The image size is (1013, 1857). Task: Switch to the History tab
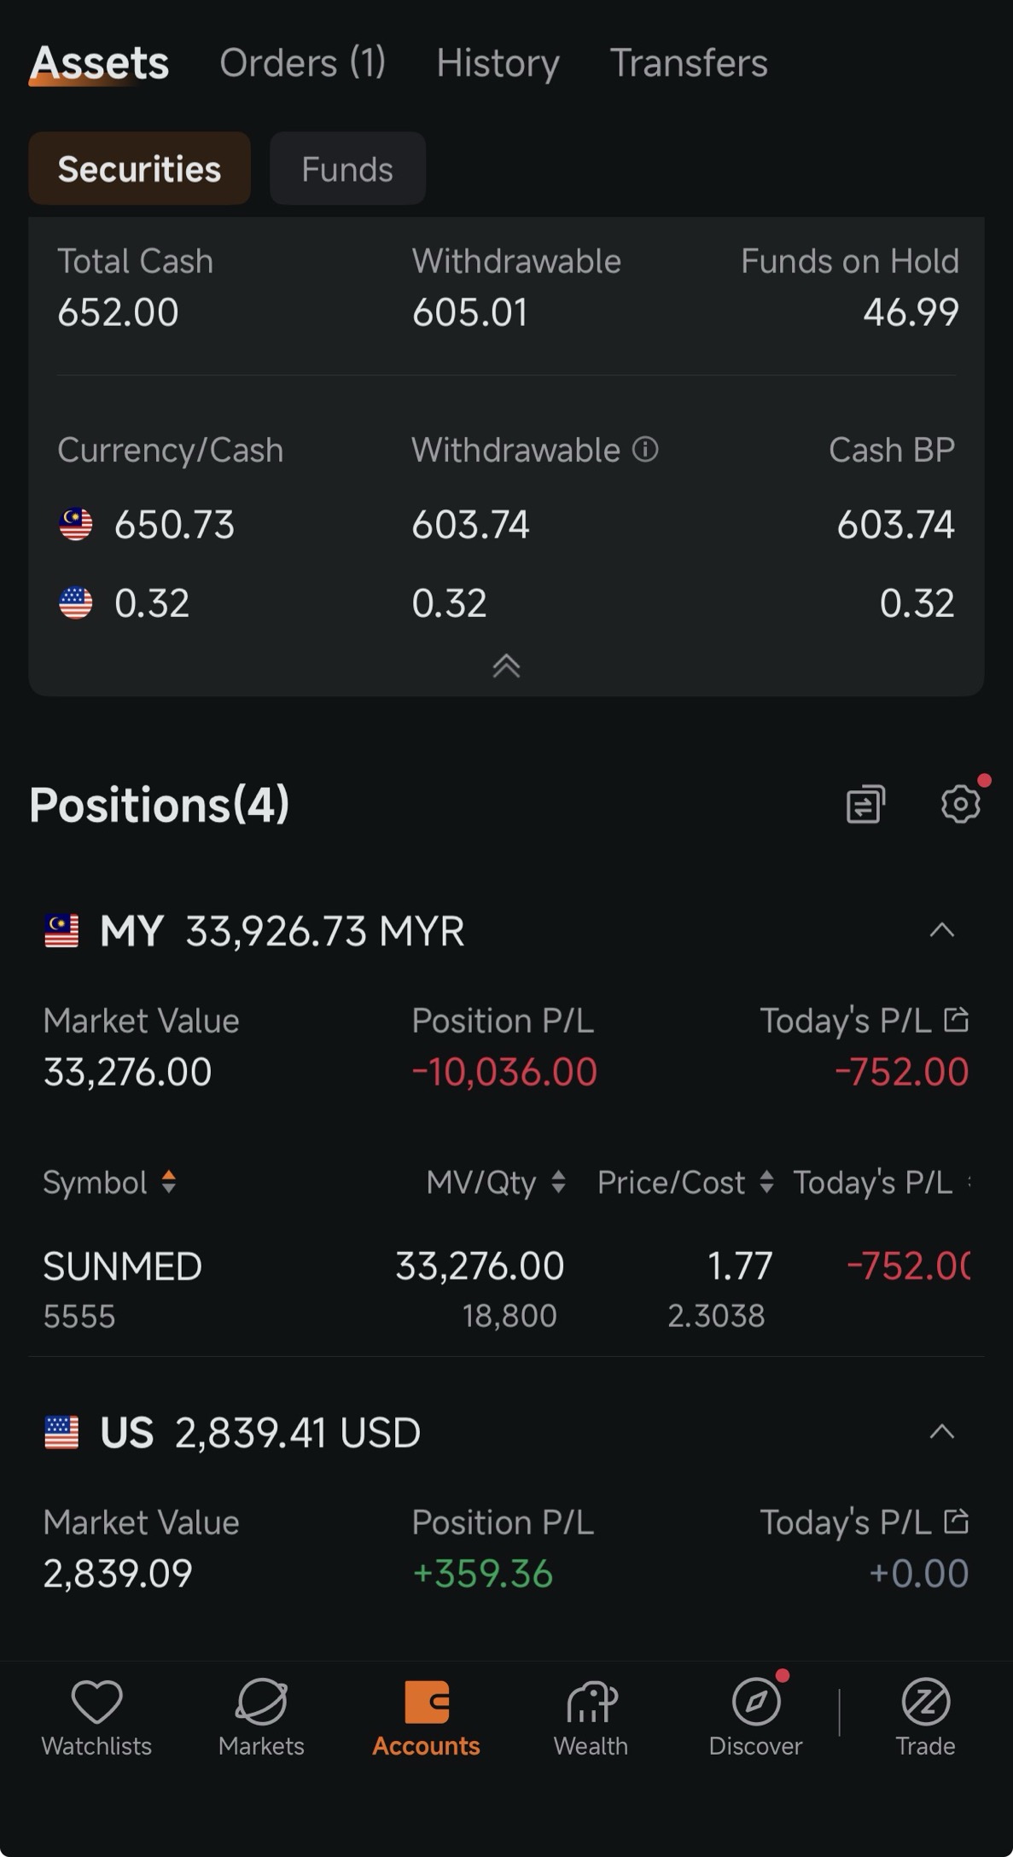[498, 62]
